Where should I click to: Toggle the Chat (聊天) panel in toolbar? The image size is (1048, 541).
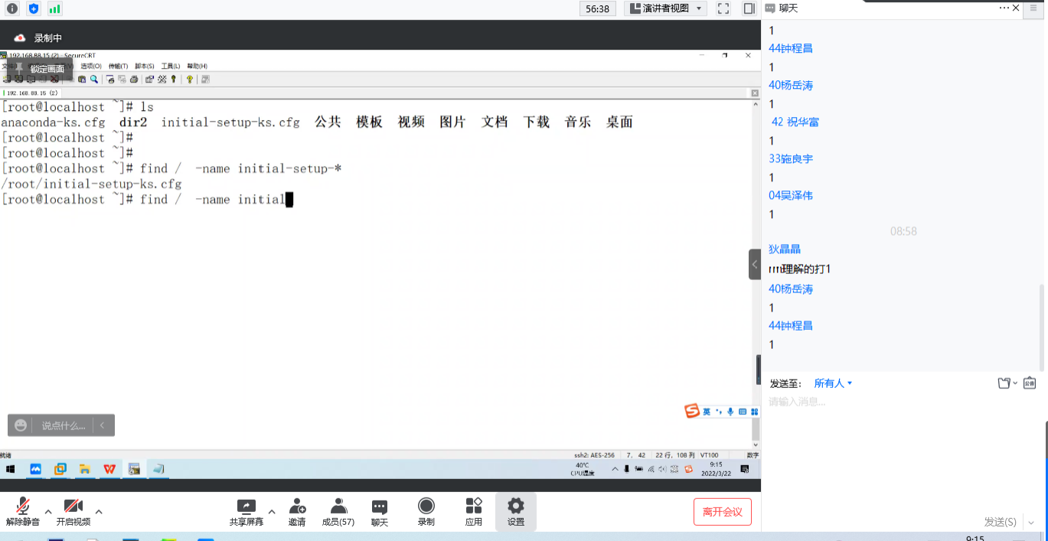click(x=380, y=511)
